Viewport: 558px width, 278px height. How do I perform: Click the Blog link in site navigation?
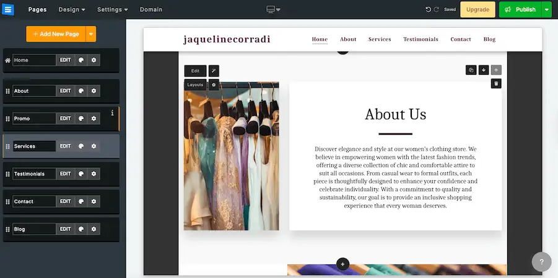(489, 40)
